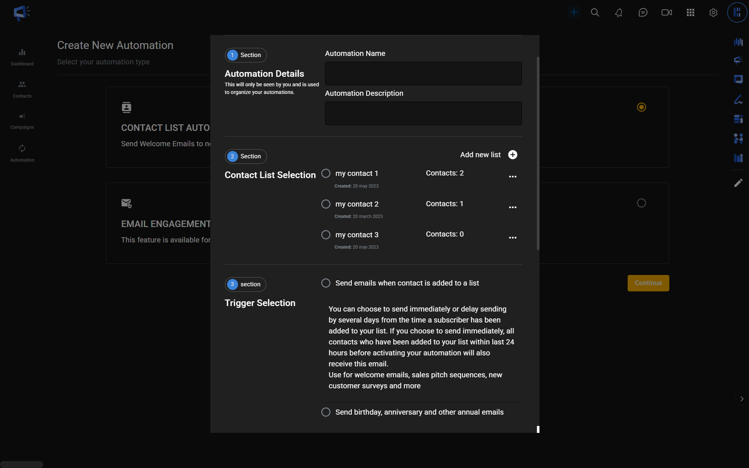Click the search magnifier icon
This screenshot has width=749, height=468.
tap(595, 12)
